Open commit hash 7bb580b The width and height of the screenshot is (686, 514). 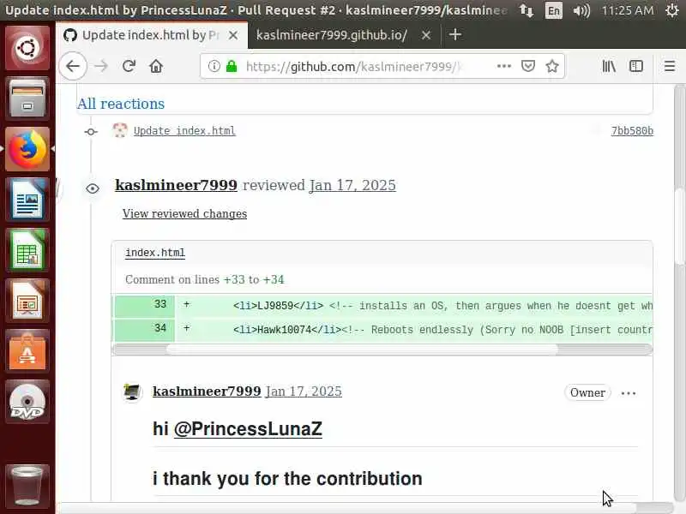pyautogui.click(x=631, y=131)
